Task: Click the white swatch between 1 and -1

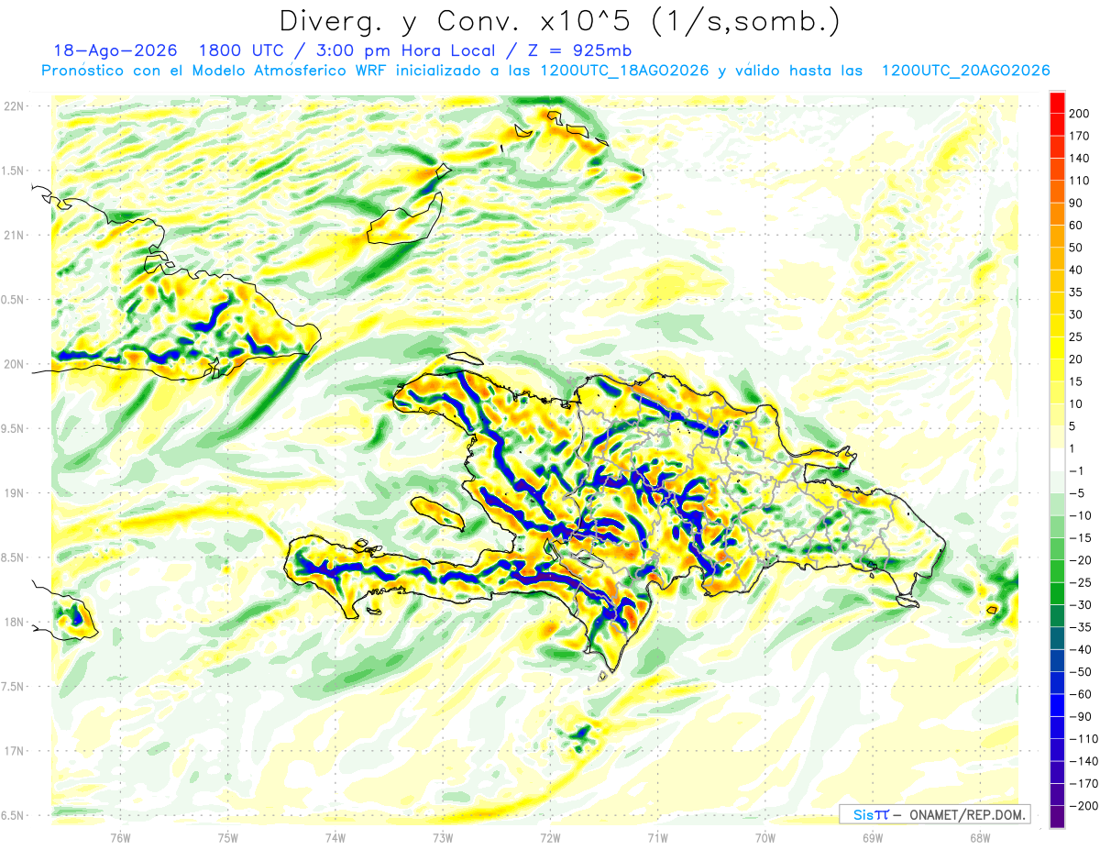Action: pyautogui.click(x=1056, y=460)
